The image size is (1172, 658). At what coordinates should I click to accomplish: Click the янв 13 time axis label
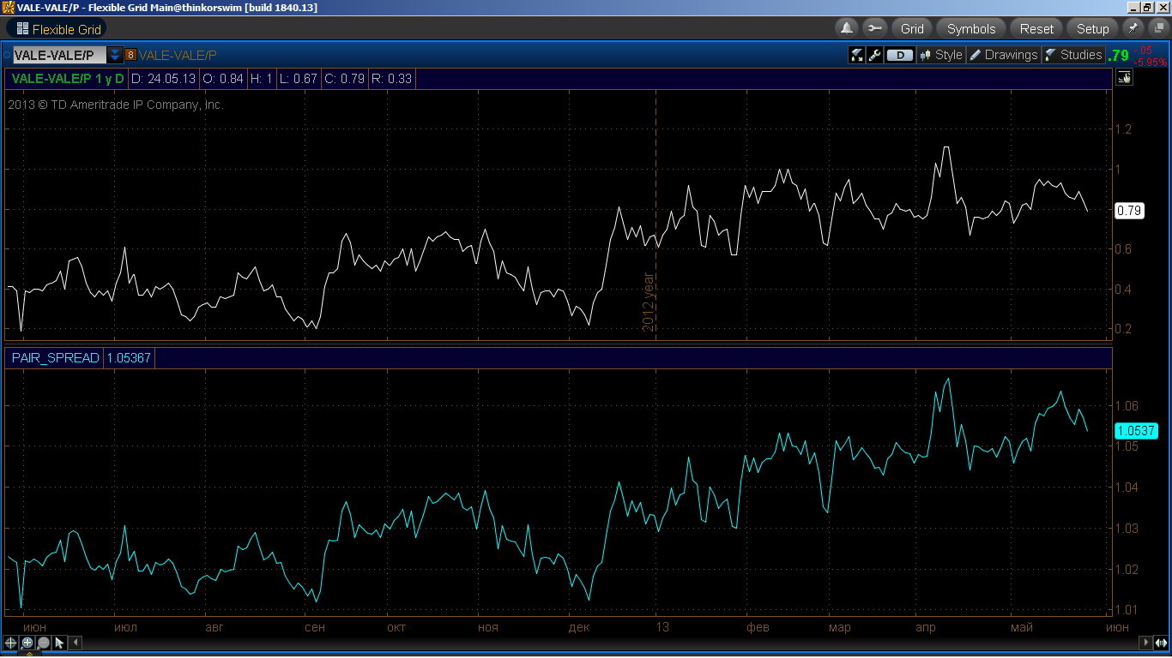663,628
